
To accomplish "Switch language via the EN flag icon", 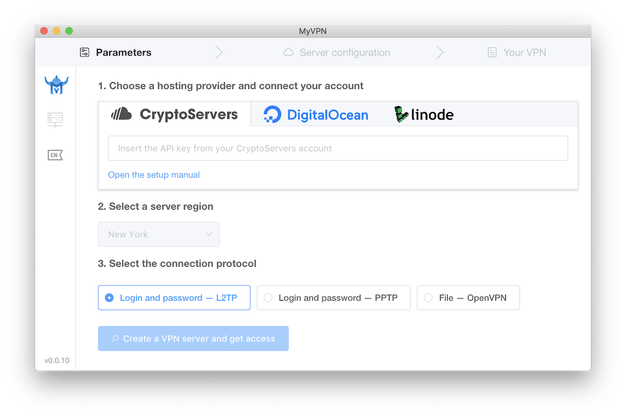I will pyautogui.click(x=55, y=155).
